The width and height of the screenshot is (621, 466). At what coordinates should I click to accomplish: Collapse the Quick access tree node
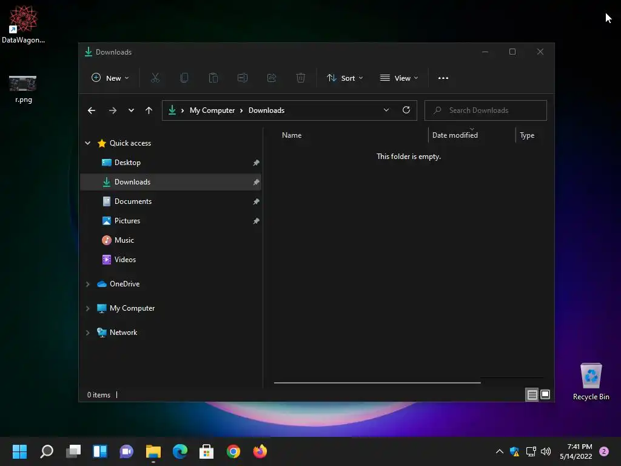(x=87, y=143)
